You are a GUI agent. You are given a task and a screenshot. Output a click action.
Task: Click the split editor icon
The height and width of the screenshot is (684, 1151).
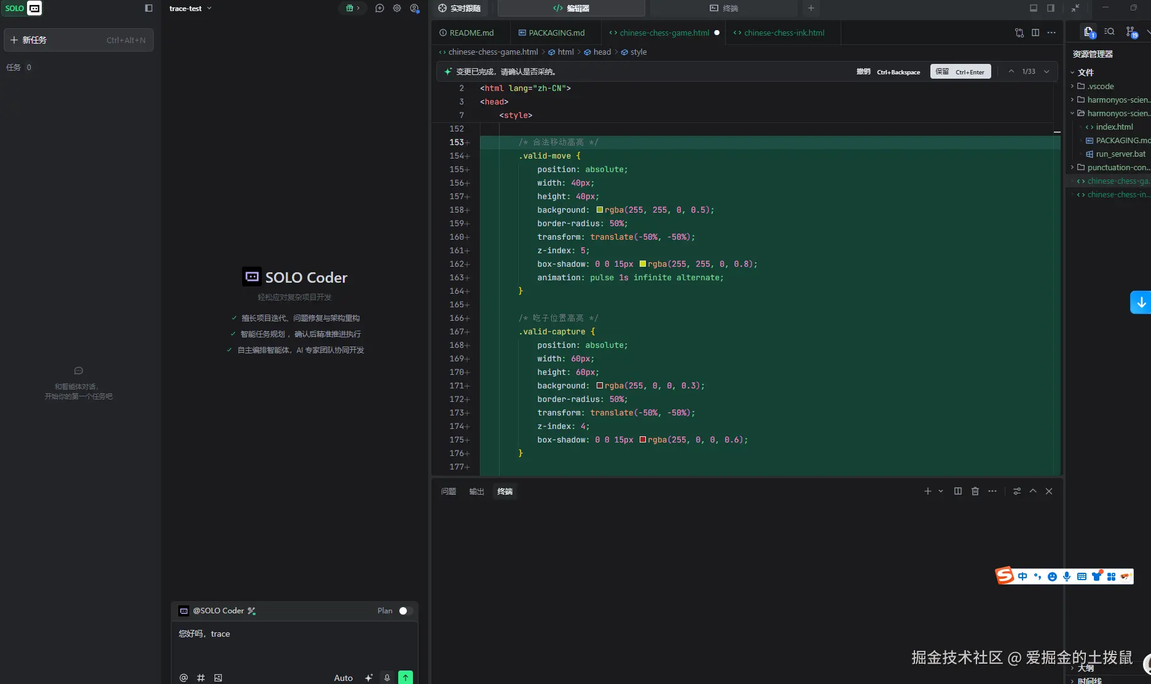pyautogui.click(x=1035, y=33)
